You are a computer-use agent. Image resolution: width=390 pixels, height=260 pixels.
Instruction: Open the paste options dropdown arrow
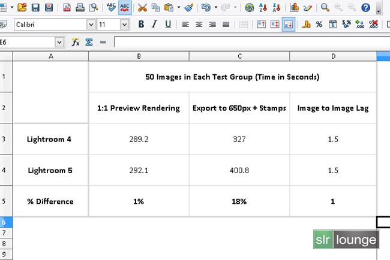179,7
